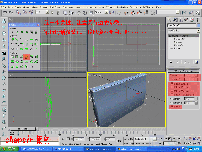
Task: Open the Selected key filter dropdown
Action: (x=155, y=139)
